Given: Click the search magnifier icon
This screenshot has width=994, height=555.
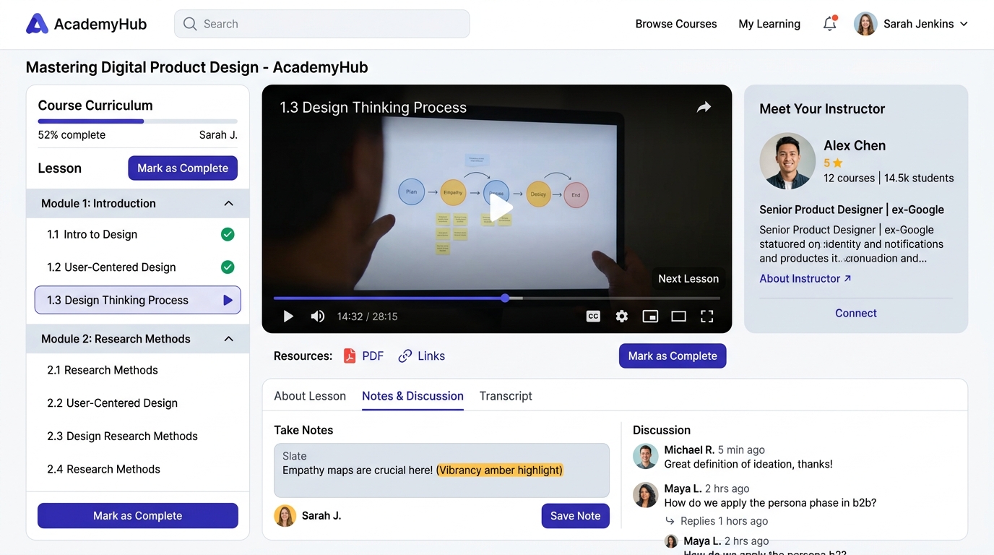Looking at the screenshot, I should pyautogui.click(x=190, y=24).
